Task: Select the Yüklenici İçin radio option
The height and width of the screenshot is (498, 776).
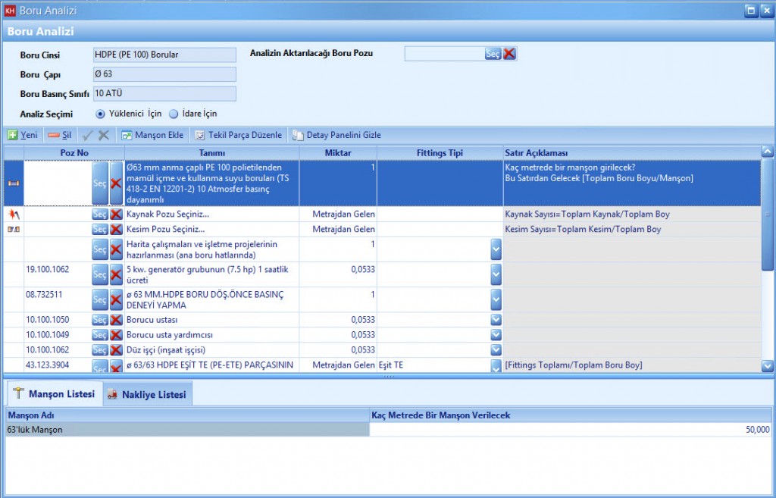Action: click(100, 114)
